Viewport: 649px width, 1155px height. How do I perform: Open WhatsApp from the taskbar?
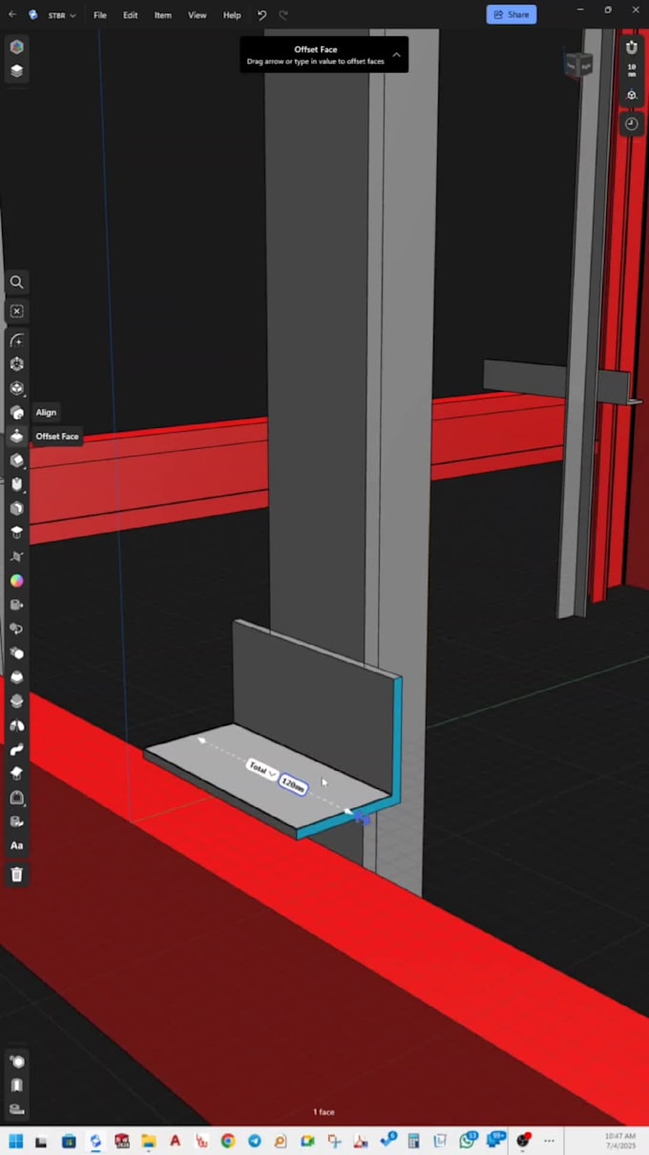coord(468,1141)
